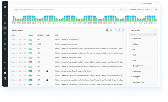Click the app logo in the sidebar
The image size is (168, 102).
5,7
